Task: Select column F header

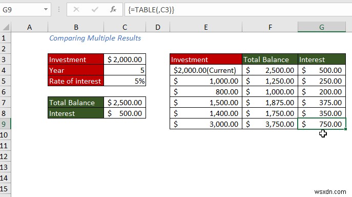Action: click(270, 27)
